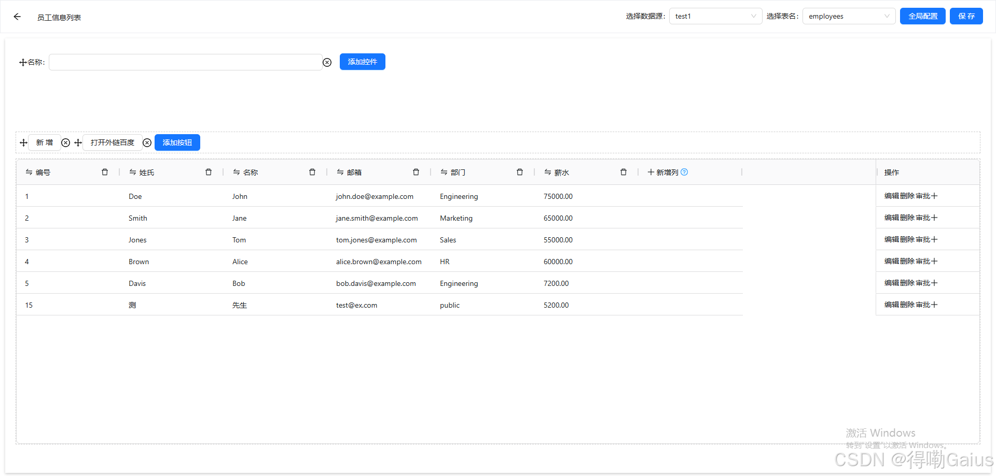Click the back arrow beside 员工信息列表
Viewport: 996px width, 476px height.
tap(17, 17)
